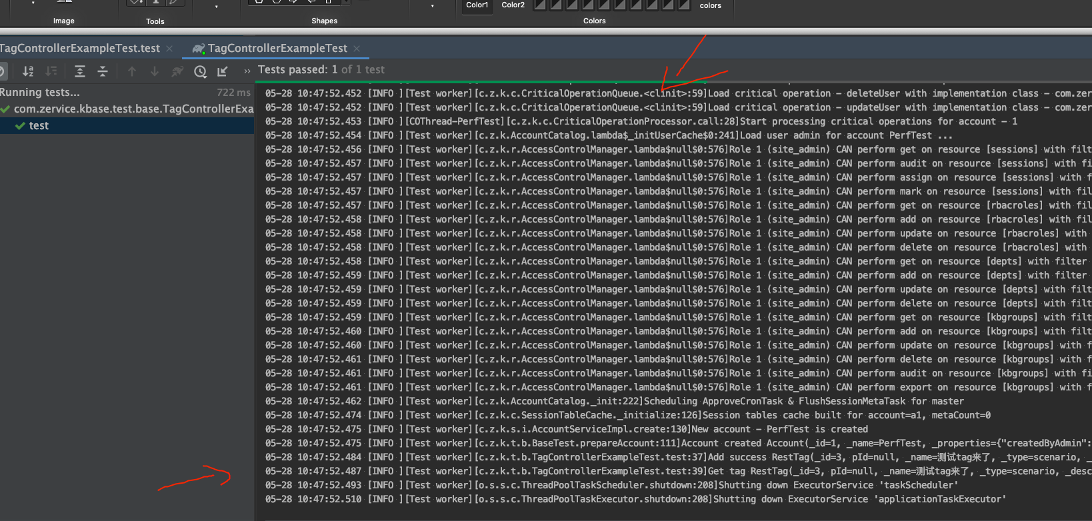Click the '722 ms' duration value

pyautogui.click(x=234, y=93)
